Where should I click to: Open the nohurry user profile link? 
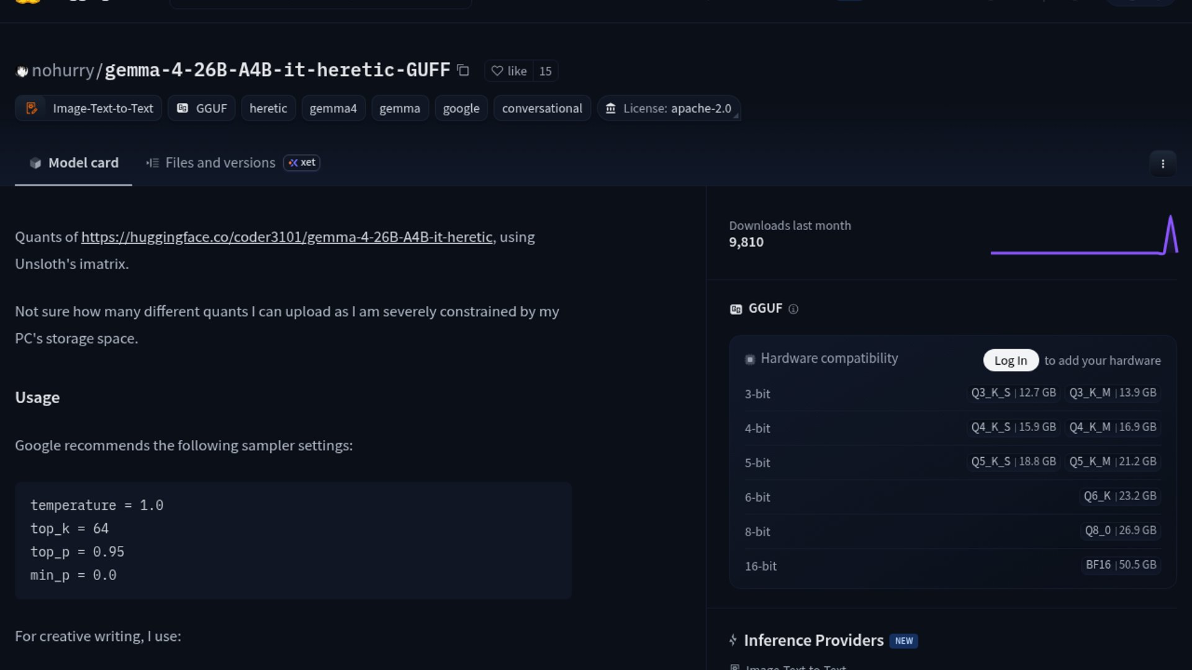pos(63,71)
